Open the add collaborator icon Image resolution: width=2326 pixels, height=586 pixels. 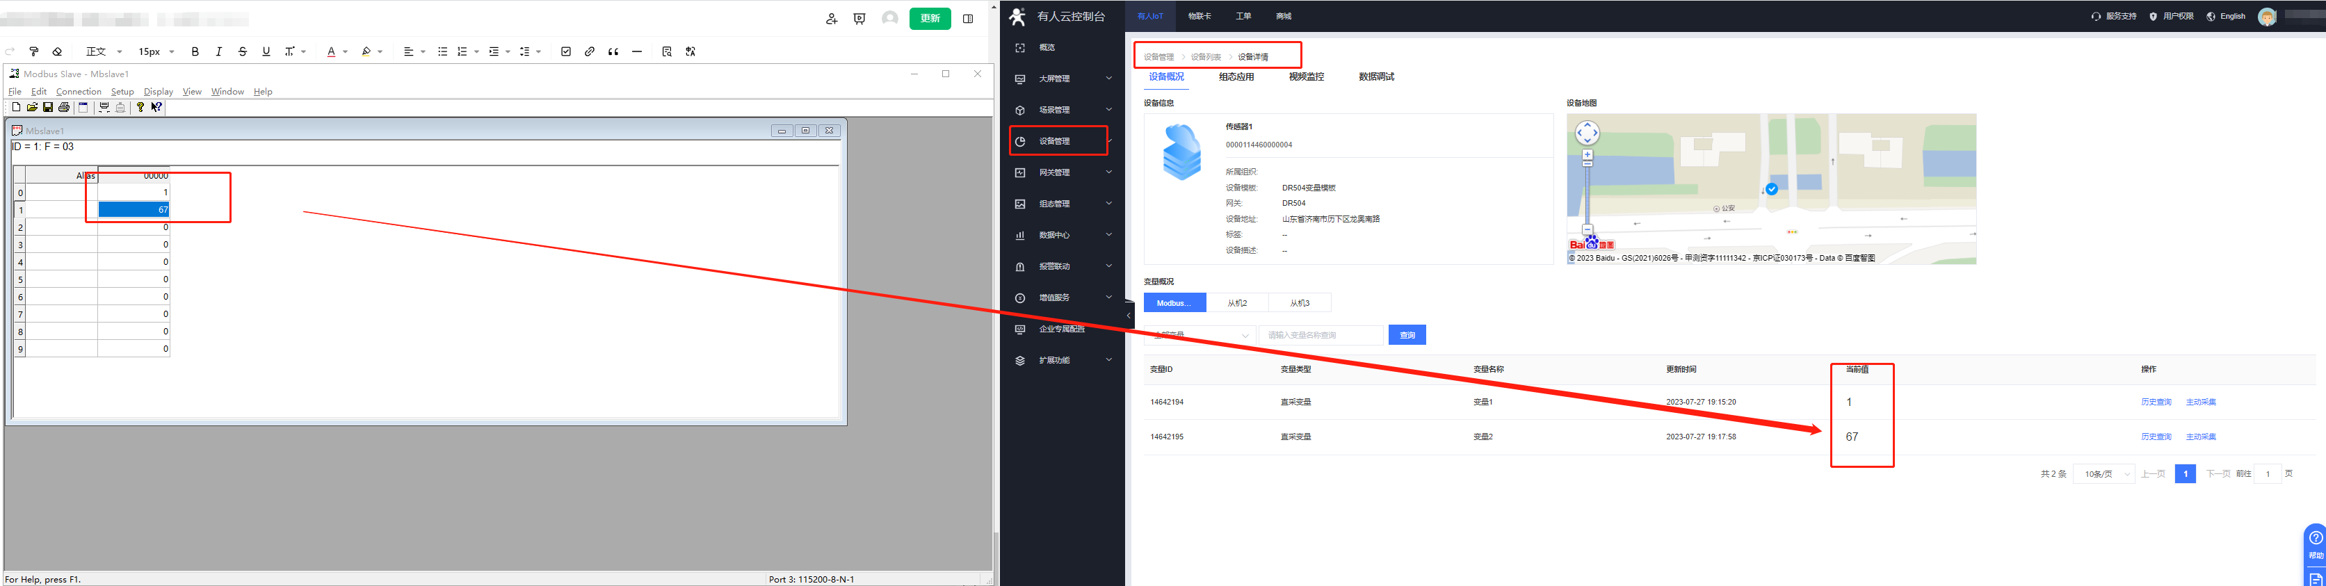pos(831,18)
